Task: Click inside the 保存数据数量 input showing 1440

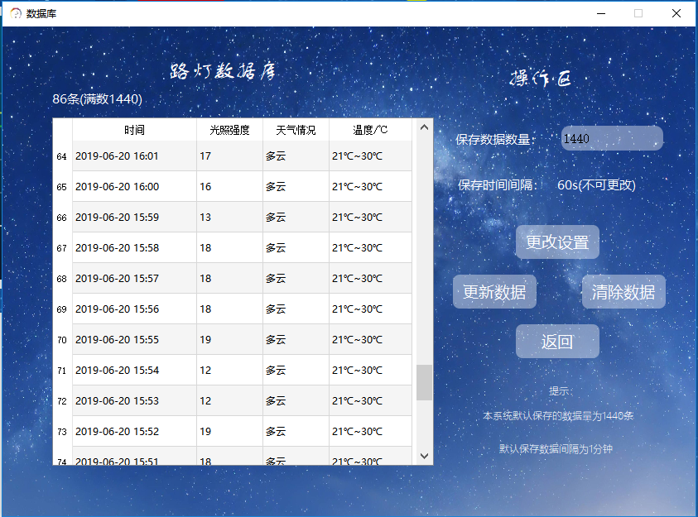Action: coord(610,137)
